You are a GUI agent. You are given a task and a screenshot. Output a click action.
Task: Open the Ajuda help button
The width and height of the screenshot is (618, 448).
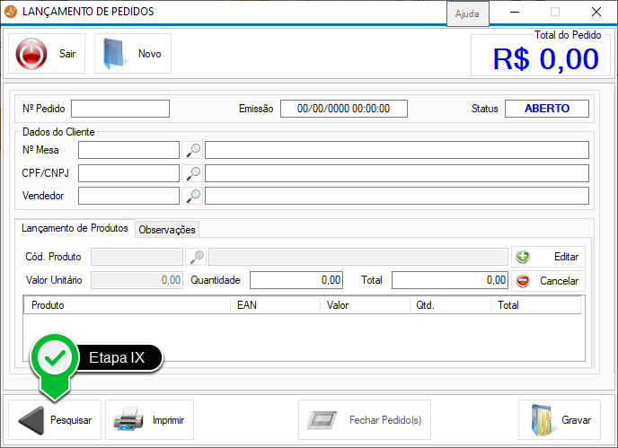point(467,13)
